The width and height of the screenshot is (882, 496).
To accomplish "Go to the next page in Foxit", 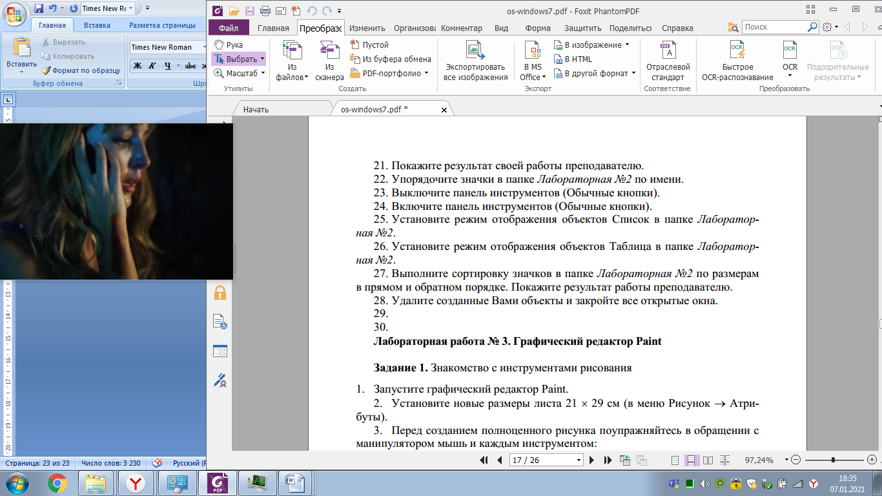I will (591, 460).
